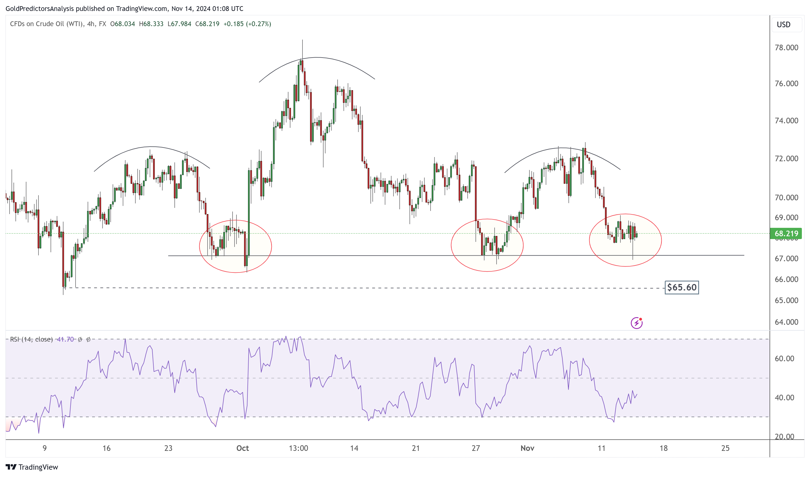The width and height of the screenshot is (810, 477).
Task: Click the Oct label on the time axis
Action: click(242, 448)
